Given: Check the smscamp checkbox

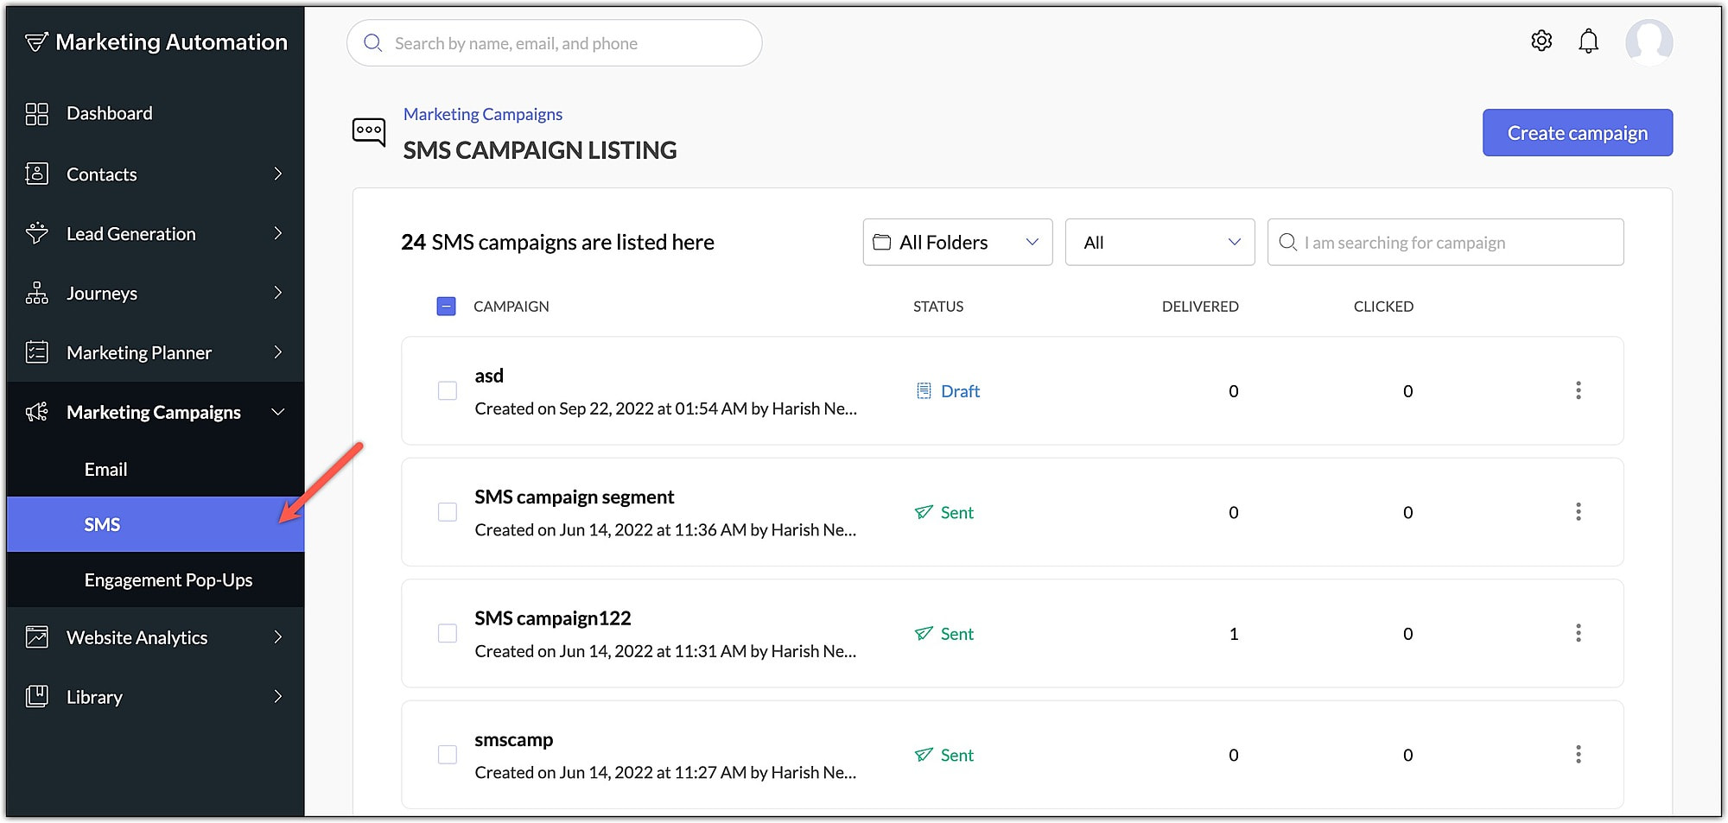Looking at the screenshot, I should (x=448, y=755).
